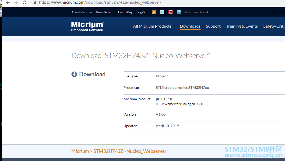
Task: Click the Search field
Action: tap(278, 12)
